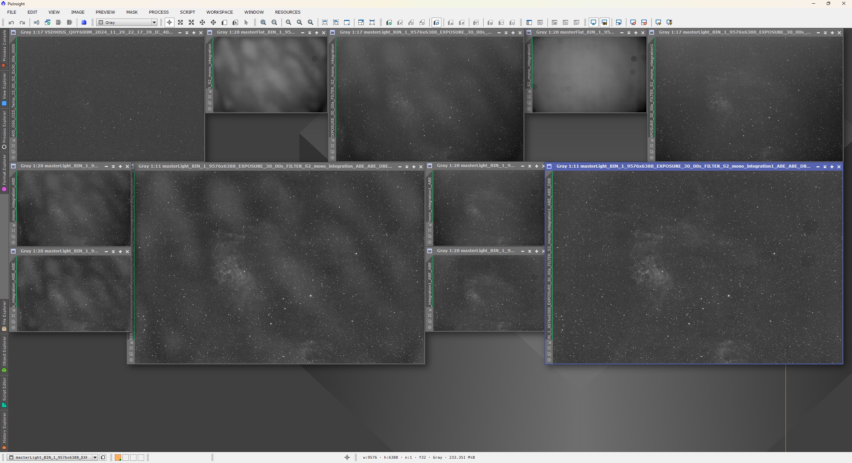Open the MASK menu

point(132,12)
